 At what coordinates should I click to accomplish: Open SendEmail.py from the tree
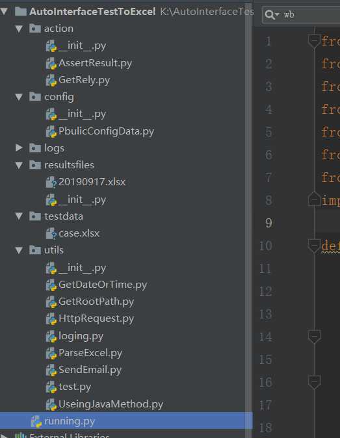click(90, 370)
